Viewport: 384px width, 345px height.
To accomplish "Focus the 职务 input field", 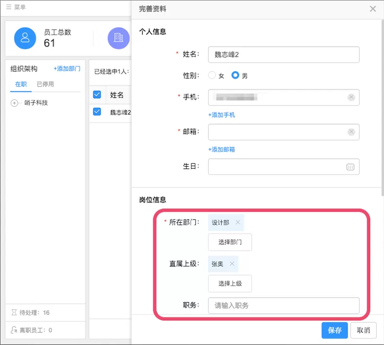I will [x=283, y=305].
